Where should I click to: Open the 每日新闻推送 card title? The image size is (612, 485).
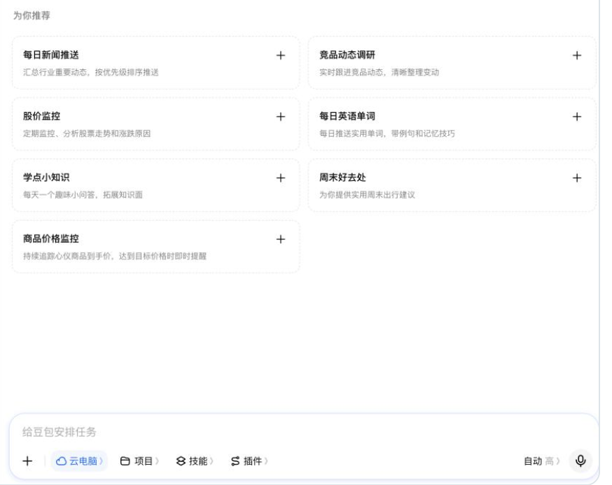(x=50, y=55)
